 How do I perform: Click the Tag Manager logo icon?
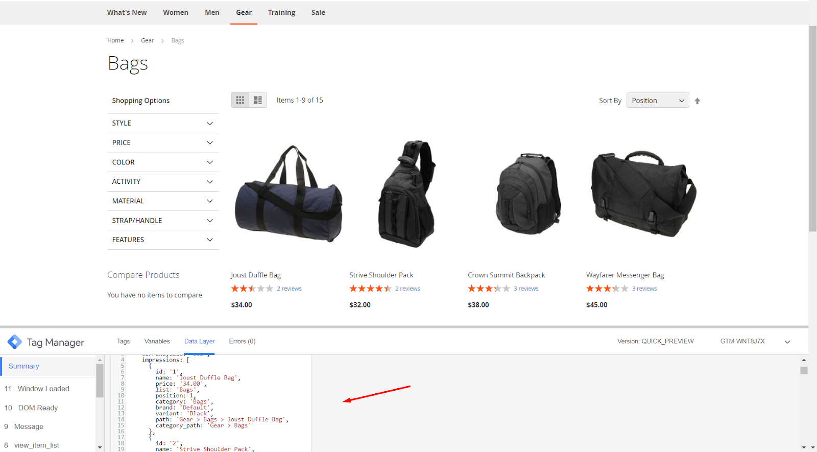(x=15, y=342)
